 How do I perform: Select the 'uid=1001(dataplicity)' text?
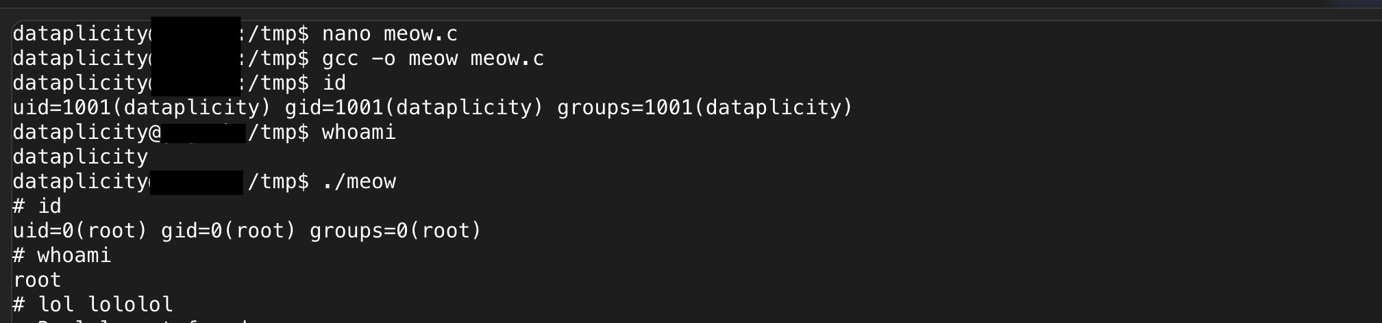click(x=143, y=107)
